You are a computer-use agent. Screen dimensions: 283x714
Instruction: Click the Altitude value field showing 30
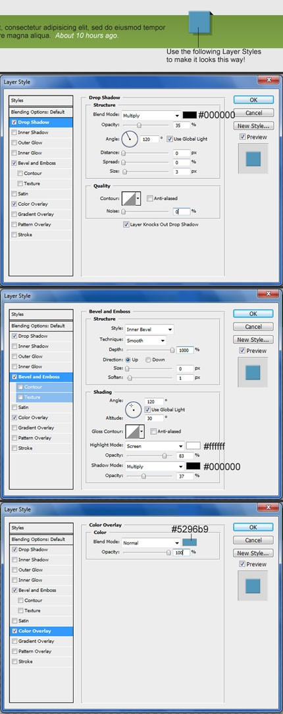154,417
